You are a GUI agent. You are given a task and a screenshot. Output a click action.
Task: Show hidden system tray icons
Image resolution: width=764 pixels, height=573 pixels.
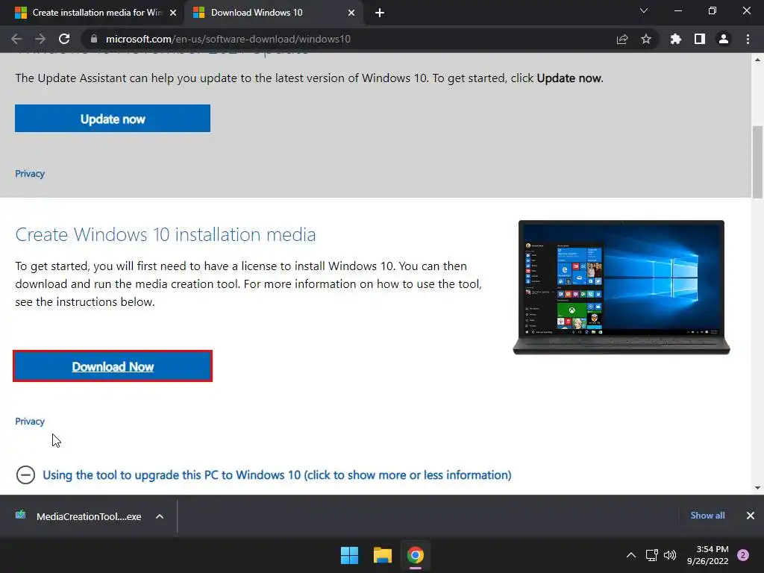click(630, 555)
